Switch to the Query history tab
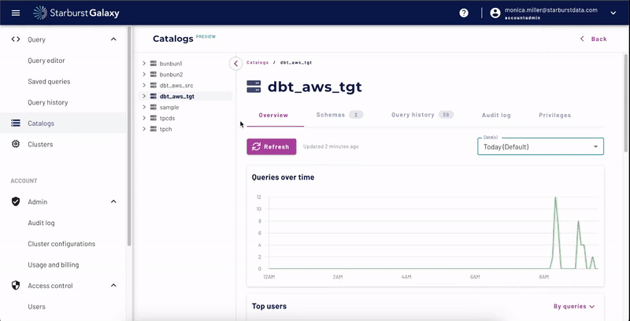Screen dimensions: 630x321 (x=422, y=115)
